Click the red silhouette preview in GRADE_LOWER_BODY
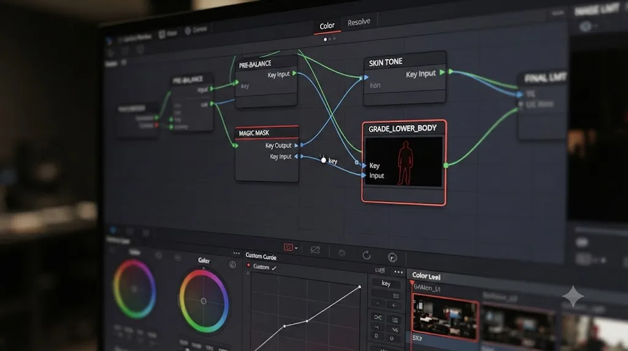Screen dimensions: 628x351 pos(405,162)
